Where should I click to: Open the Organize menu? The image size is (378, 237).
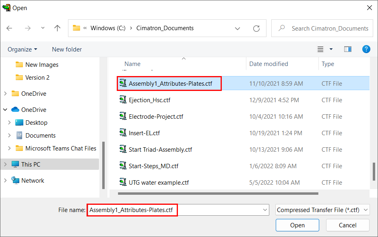pyautogui.click(x=23, y=49)
